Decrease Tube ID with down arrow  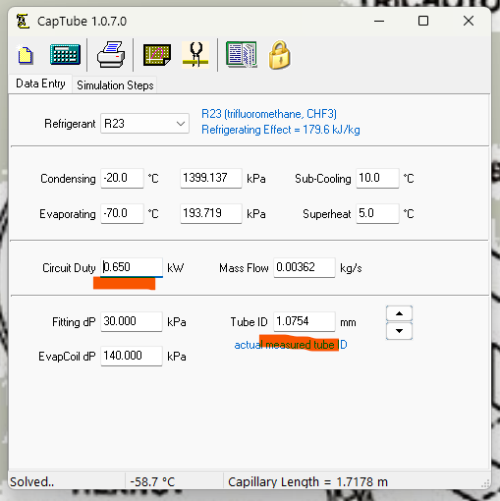pos(399,331)
